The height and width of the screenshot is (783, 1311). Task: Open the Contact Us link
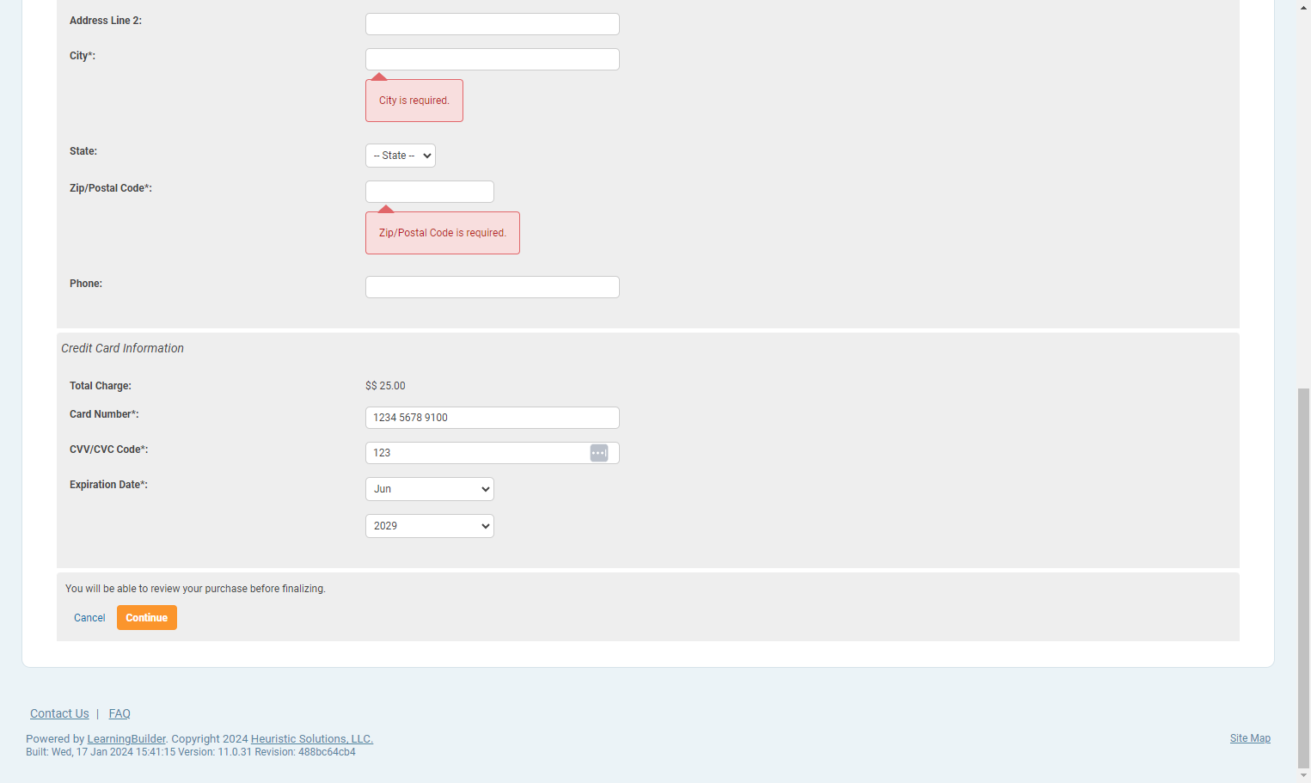point(59,713)
